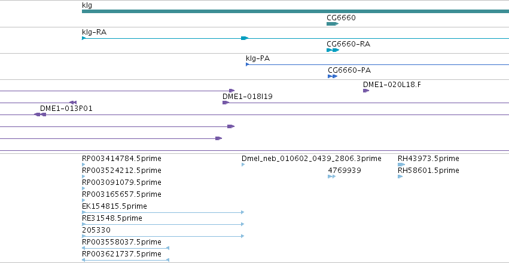Select the EK154815.5prime feature line
This screenshot has height=263, width=509.
point(163,212)
